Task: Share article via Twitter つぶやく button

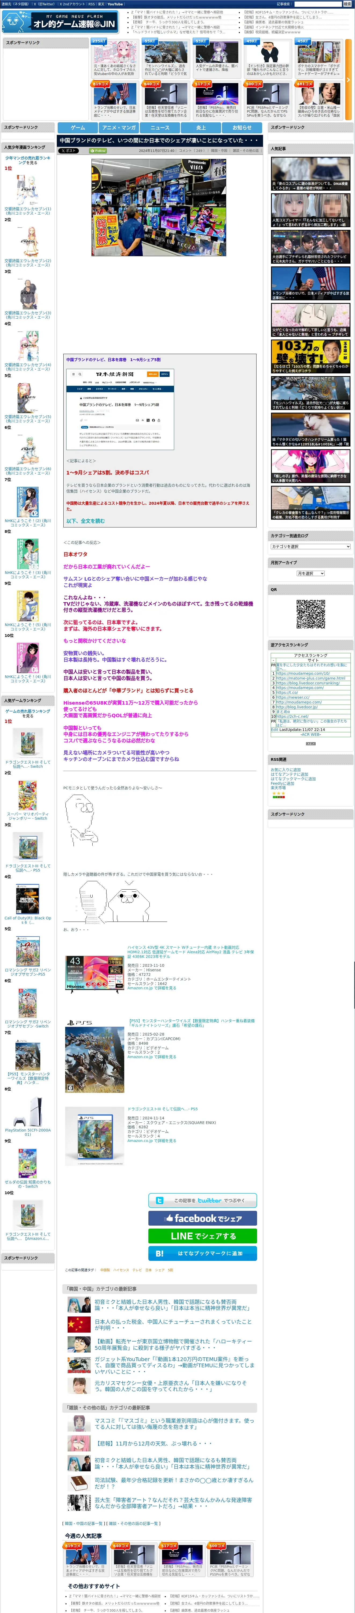Action: tap(203, 1200)
